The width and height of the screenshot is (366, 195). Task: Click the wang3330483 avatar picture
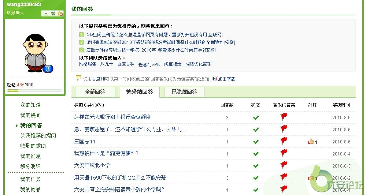pos(38,53)
